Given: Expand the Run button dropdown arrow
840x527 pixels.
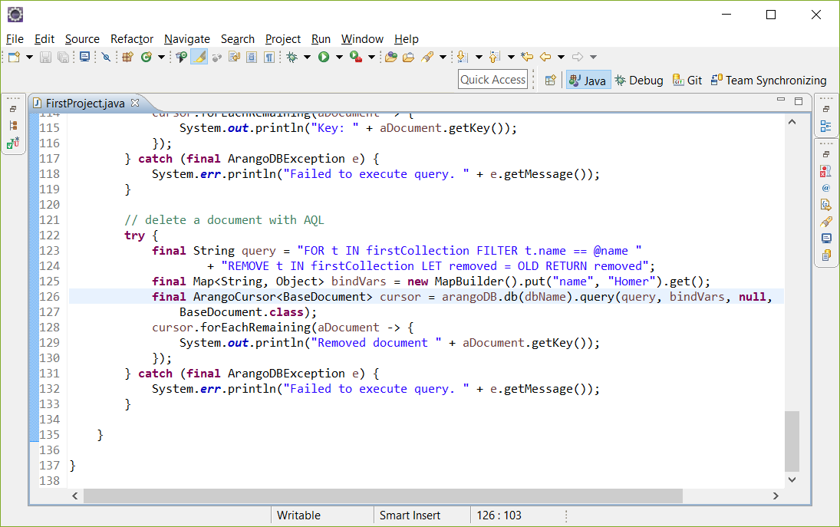Looking at the screenshot, I should click(x=338, y=57).
